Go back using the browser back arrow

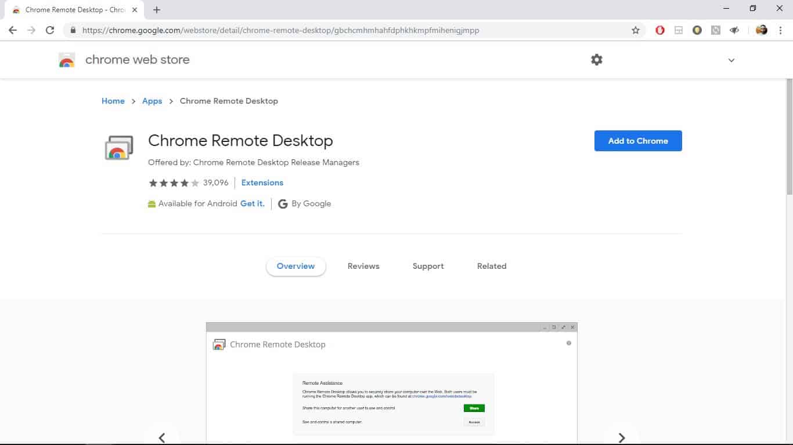pos(13,30)
